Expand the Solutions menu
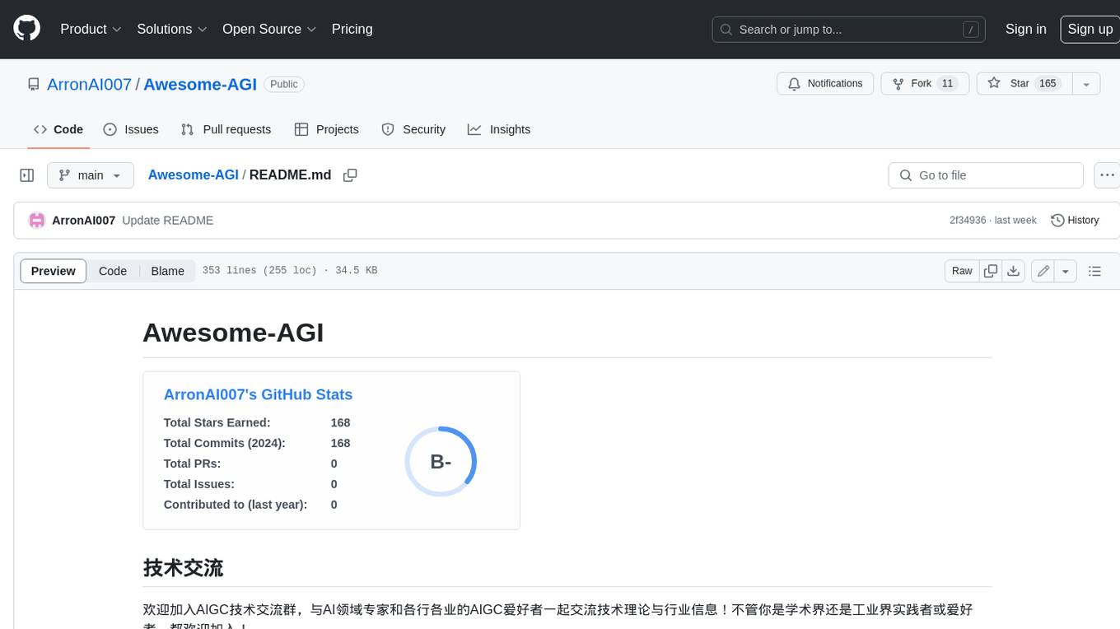Viewport: 1120px width, 629px height. [172, 29]
